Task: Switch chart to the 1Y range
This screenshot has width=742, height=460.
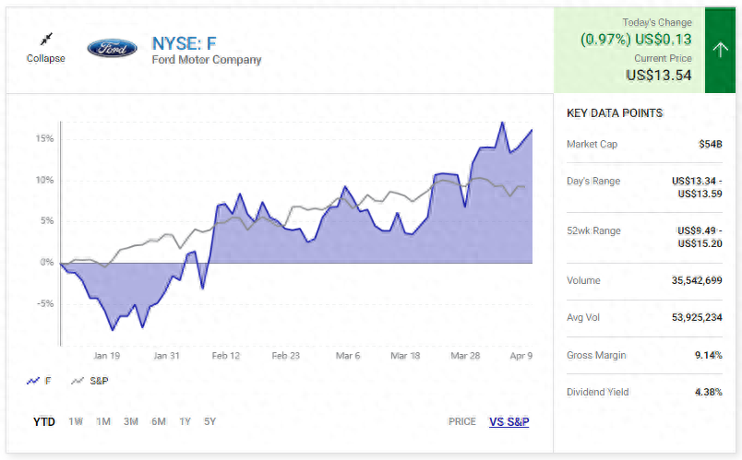Action: pos(185,421)
